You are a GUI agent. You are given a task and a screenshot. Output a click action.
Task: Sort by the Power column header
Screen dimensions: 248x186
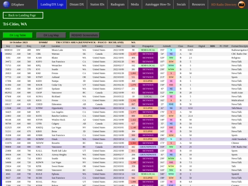coord(191,46)
